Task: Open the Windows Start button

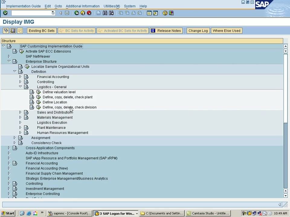Action: click(8, 213)
